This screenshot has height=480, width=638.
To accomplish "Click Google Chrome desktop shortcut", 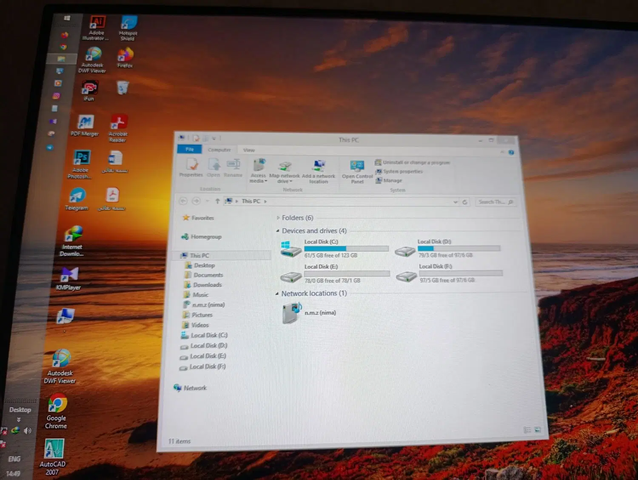I will (x=56, y=412).
